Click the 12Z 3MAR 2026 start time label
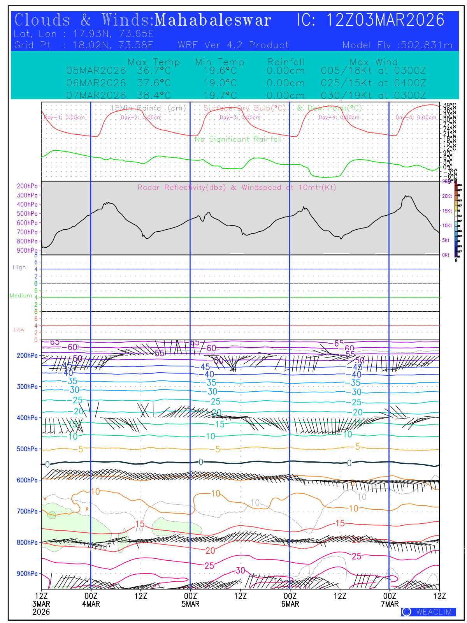 41,604
